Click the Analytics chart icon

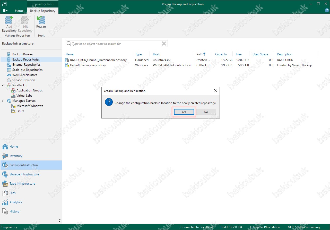tap(5, 202)
